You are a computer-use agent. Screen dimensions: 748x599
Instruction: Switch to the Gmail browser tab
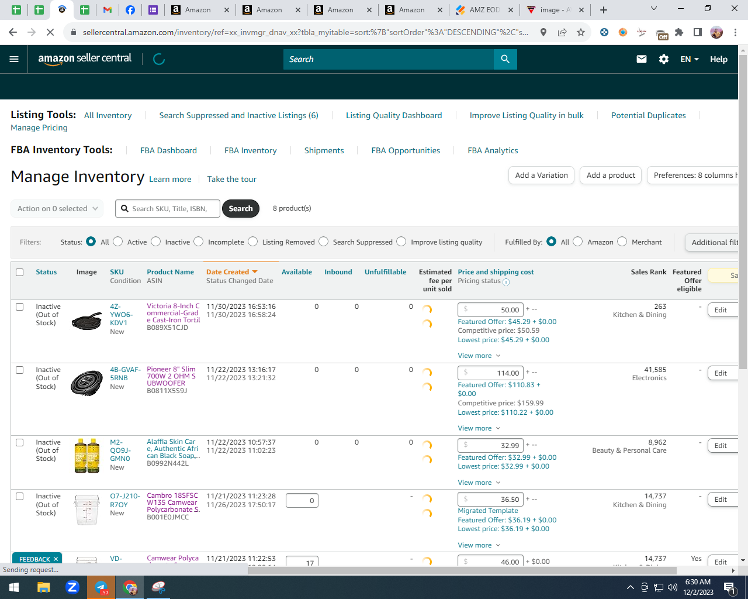pyautogui.click(x=107, y=10)
